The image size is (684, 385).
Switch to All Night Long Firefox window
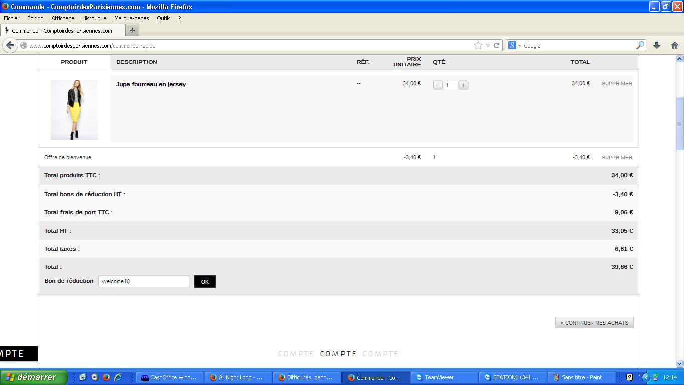point(239,377)
